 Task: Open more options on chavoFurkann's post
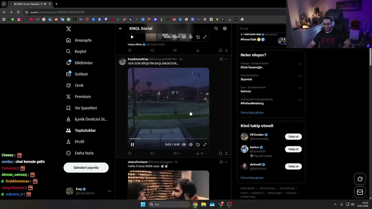tap(226, 162)
